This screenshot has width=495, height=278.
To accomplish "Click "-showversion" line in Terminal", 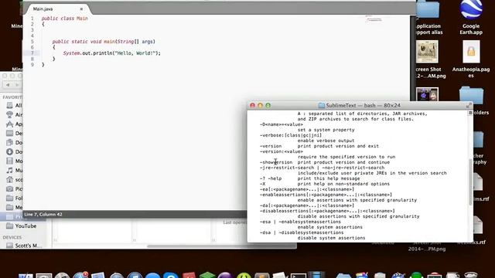I will coord(325,162).
